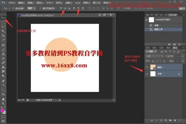
Task: Open the opacity slider dropdown
Action: tap(183, 56)
